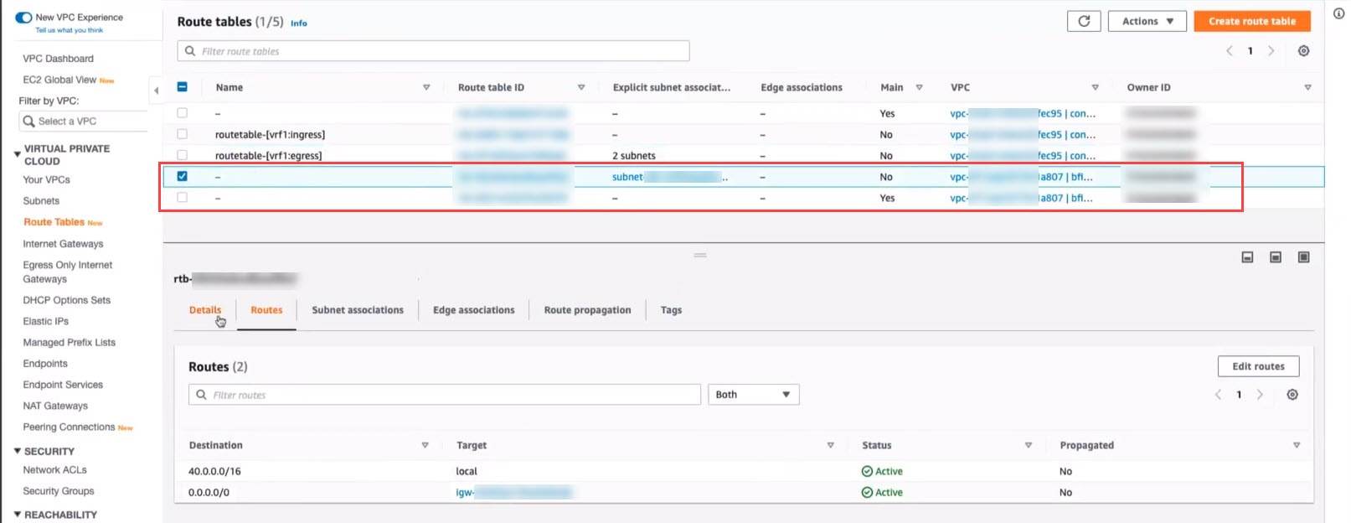Check the routetable-[vrf1:egress] row

pyautogui.click(x=183, y=155)
